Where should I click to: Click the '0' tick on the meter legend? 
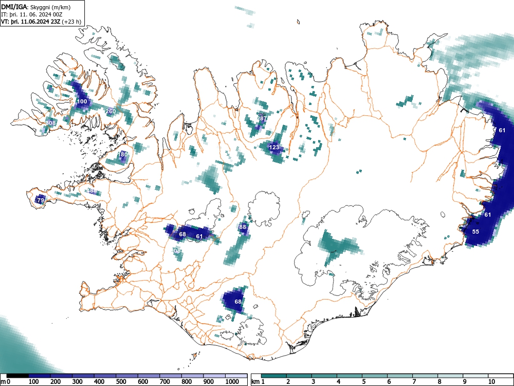pos(8,382)
